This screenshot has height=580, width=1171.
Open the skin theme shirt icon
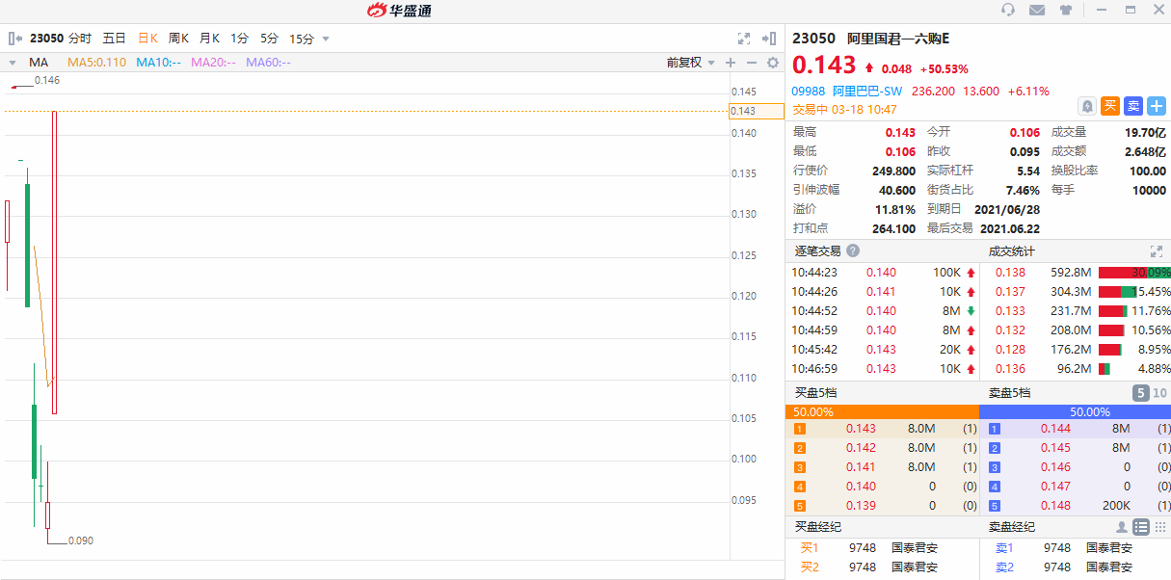(x=1065, y=11)
